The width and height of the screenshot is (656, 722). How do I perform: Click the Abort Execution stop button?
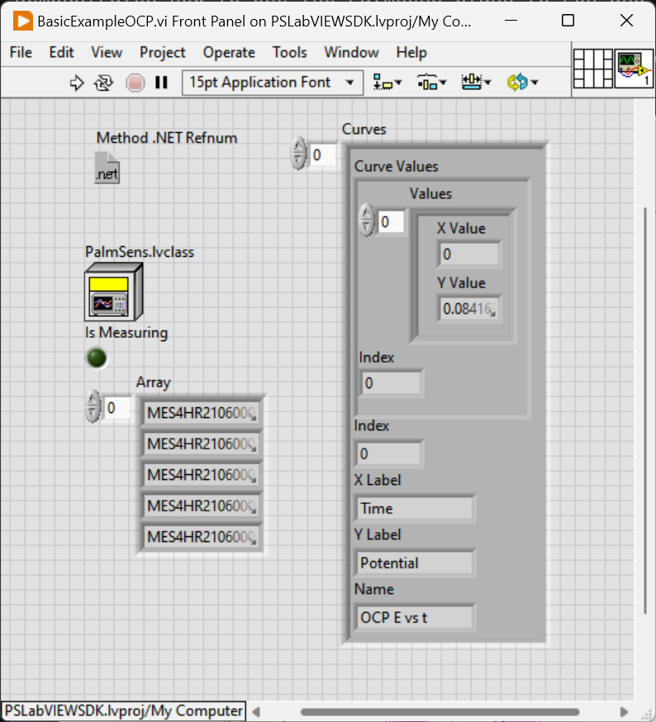135,83
